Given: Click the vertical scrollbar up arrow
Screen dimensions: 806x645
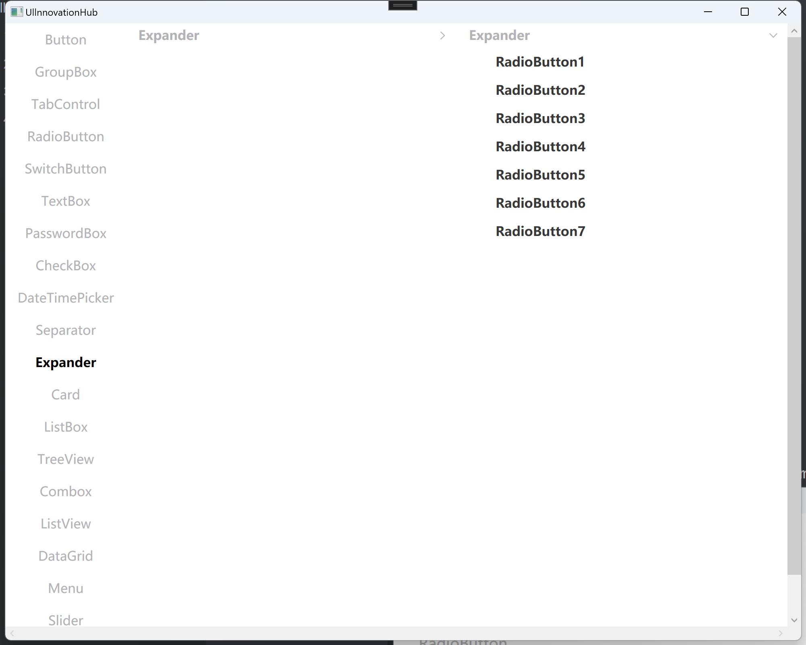Looking at the screenshot, I should [794, 31].
